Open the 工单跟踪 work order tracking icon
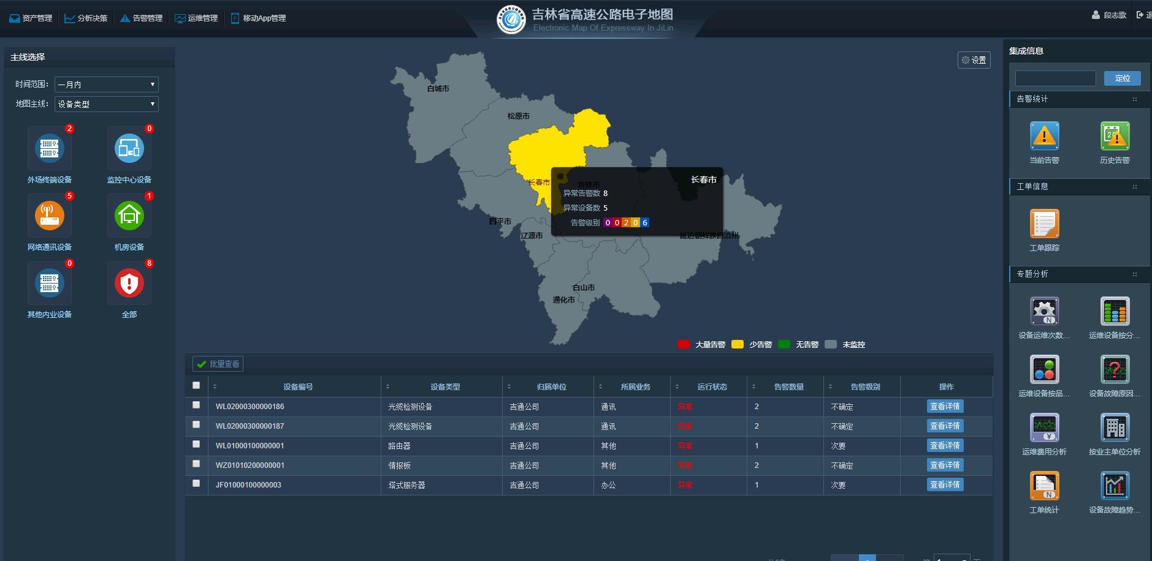Screen dimensions: 1152x561 pyautogui.click(x=1045, y=224)
